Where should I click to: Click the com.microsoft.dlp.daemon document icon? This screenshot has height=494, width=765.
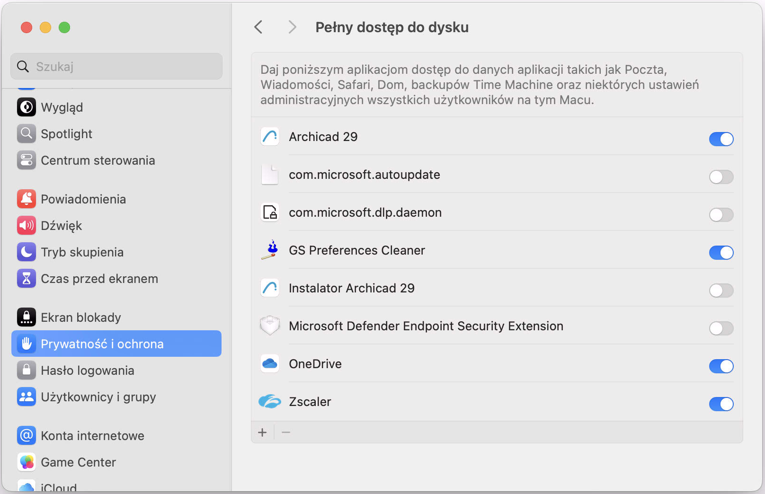point(269,212)
